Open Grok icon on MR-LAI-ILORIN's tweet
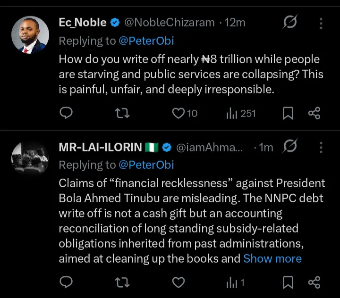 click(x=289, y=147)
